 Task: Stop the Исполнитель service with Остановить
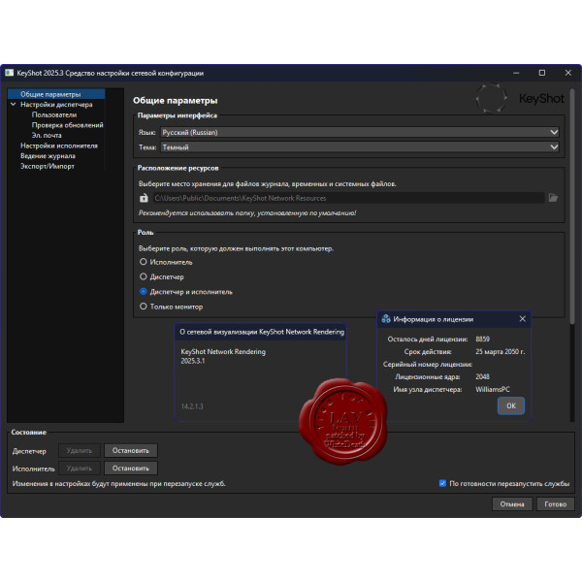(131, 469)
